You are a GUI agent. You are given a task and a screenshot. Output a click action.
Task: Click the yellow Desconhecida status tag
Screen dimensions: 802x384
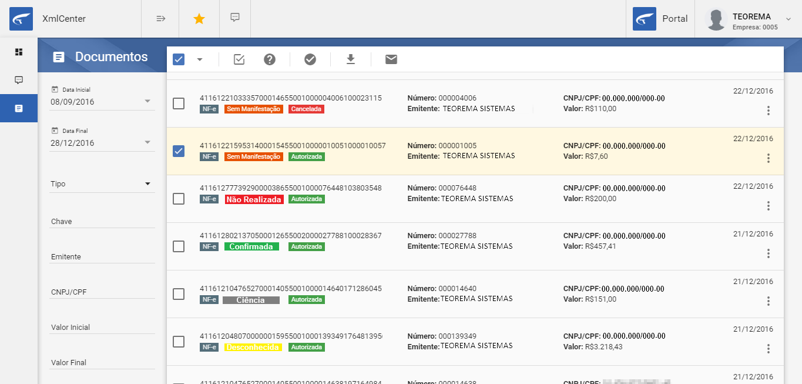click(x=253, y=348)
